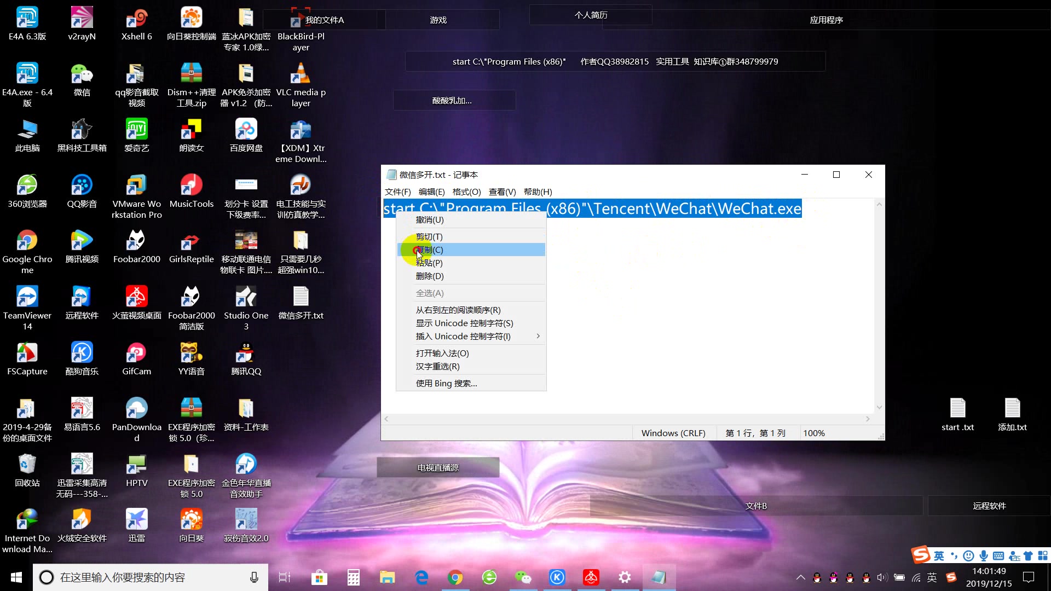Click the Windows Start button

(x=16, y=577)
